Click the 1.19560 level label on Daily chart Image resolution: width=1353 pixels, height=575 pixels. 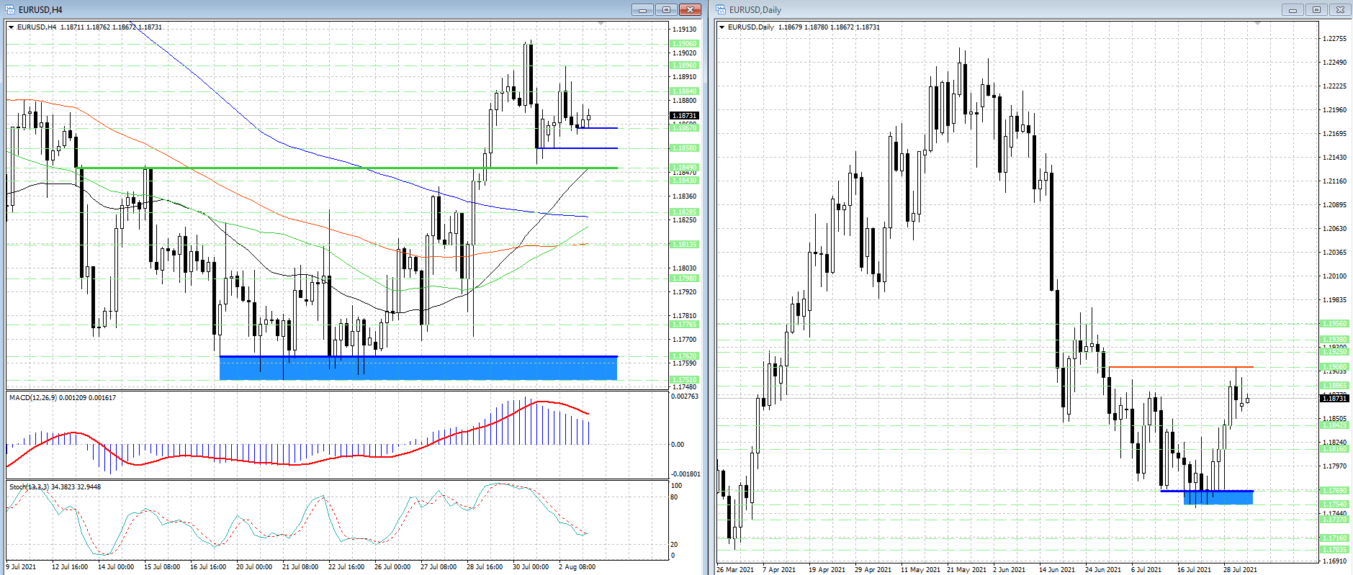1334,324
